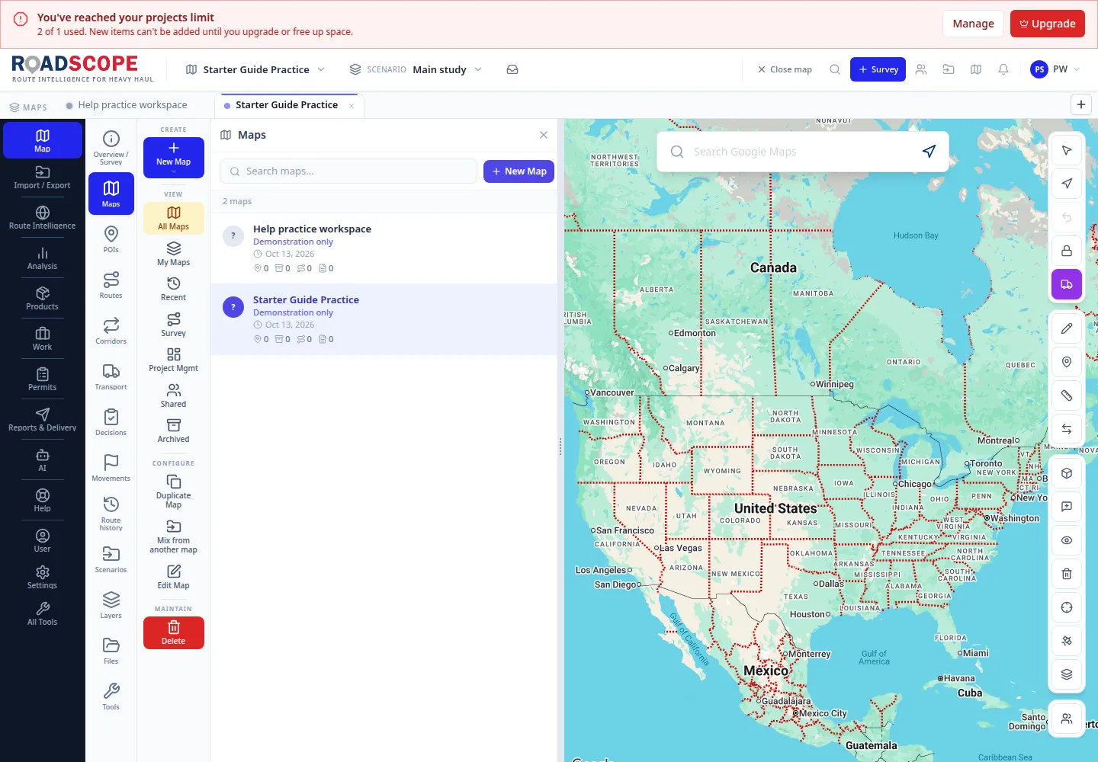Open the Corridors panel

111,331
